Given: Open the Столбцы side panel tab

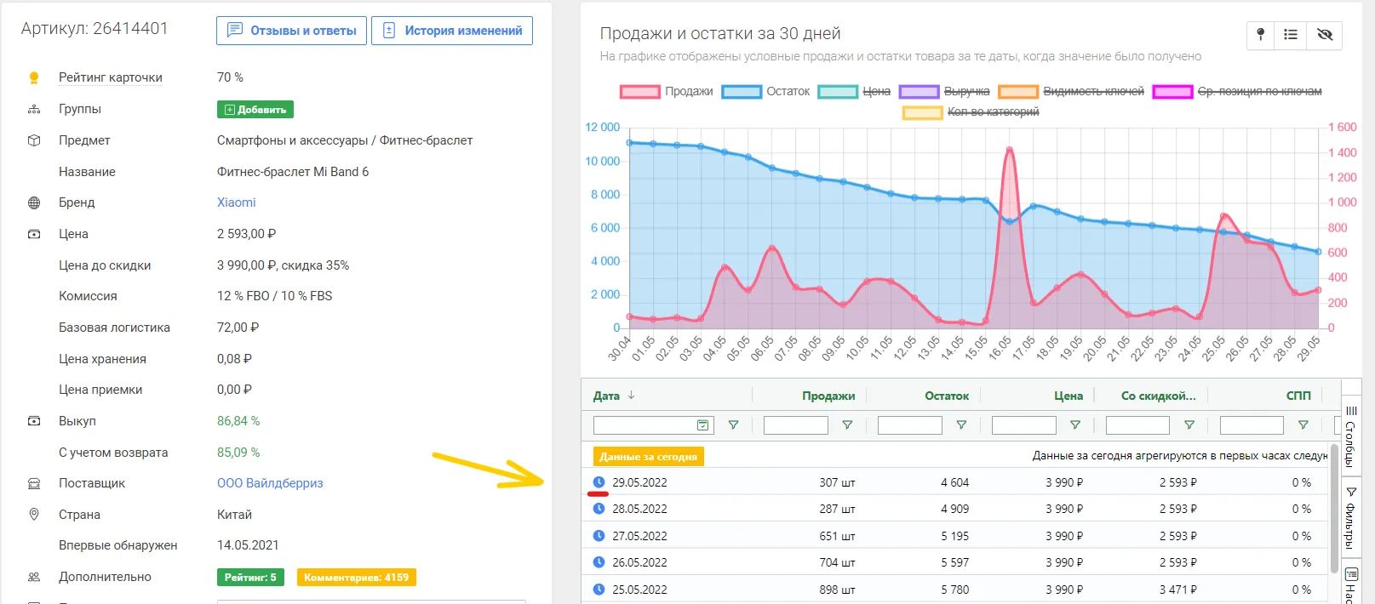Looking at the screenshot, I should click(x=1351, y=437).
